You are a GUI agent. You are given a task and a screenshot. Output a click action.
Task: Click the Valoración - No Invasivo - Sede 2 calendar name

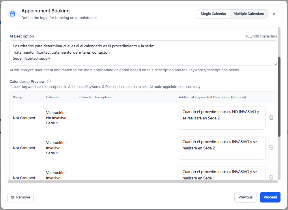57,118
